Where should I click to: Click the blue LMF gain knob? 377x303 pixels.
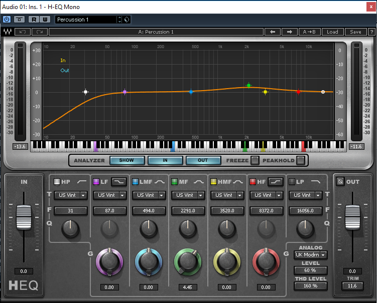click(149, 262)
